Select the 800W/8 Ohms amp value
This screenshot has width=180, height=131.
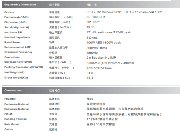click(x=97, y=48)
